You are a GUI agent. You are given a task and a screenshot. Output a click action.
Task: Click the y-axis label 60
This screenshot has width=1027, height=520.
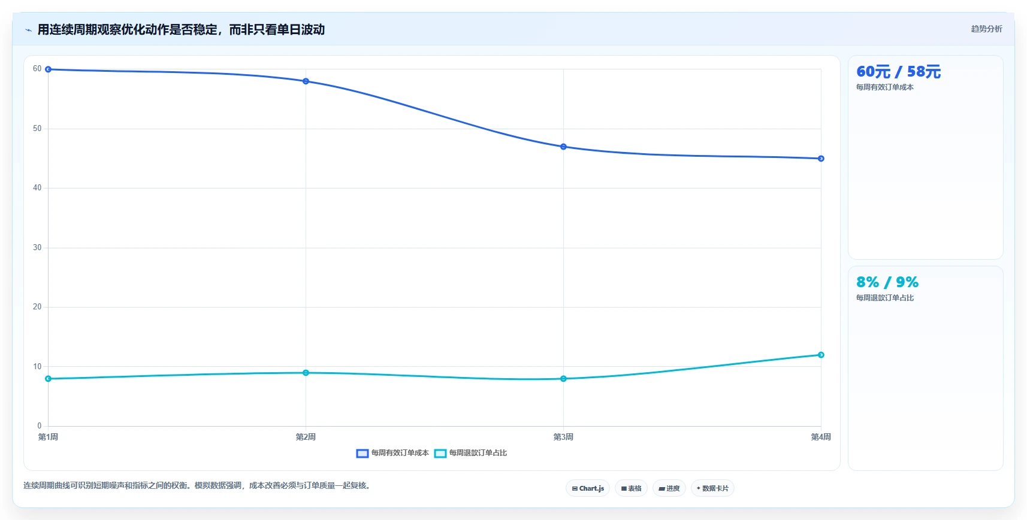[x=37, y=69]
